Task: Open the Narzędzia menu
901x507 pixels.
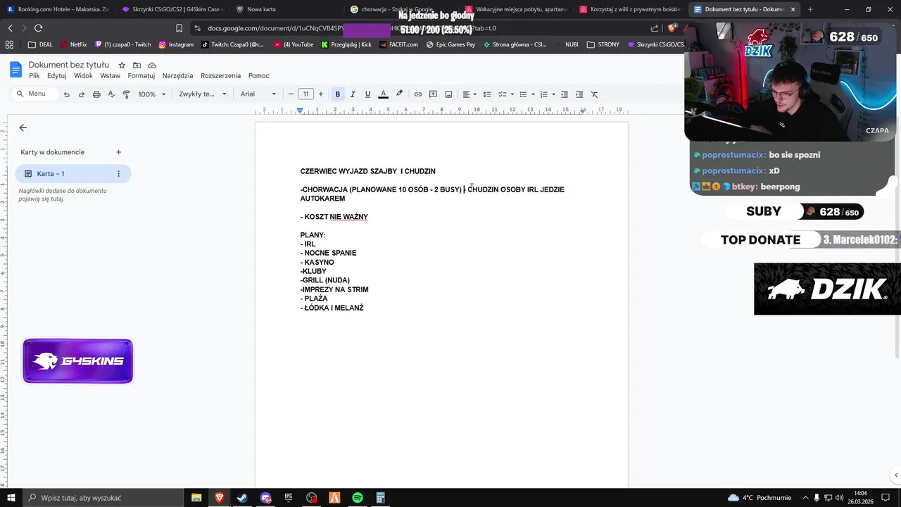Action: [x=177, y=76]
